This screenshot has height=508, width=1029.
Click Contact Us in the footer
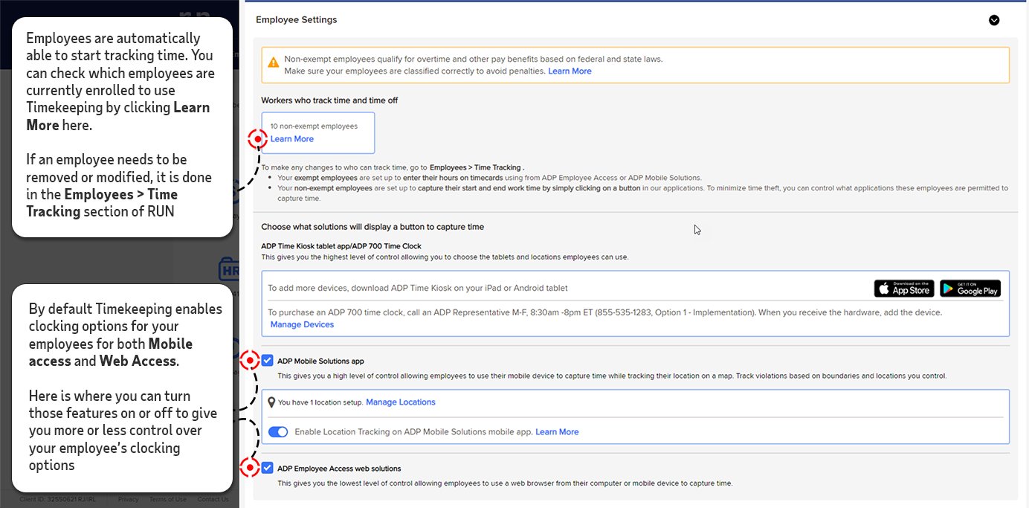tap(213, 499)
